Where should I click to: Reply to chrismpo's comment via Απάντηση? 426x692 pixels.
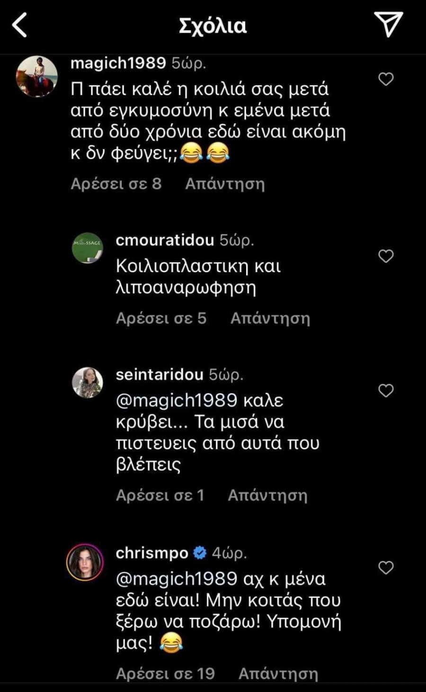(278, 673)
